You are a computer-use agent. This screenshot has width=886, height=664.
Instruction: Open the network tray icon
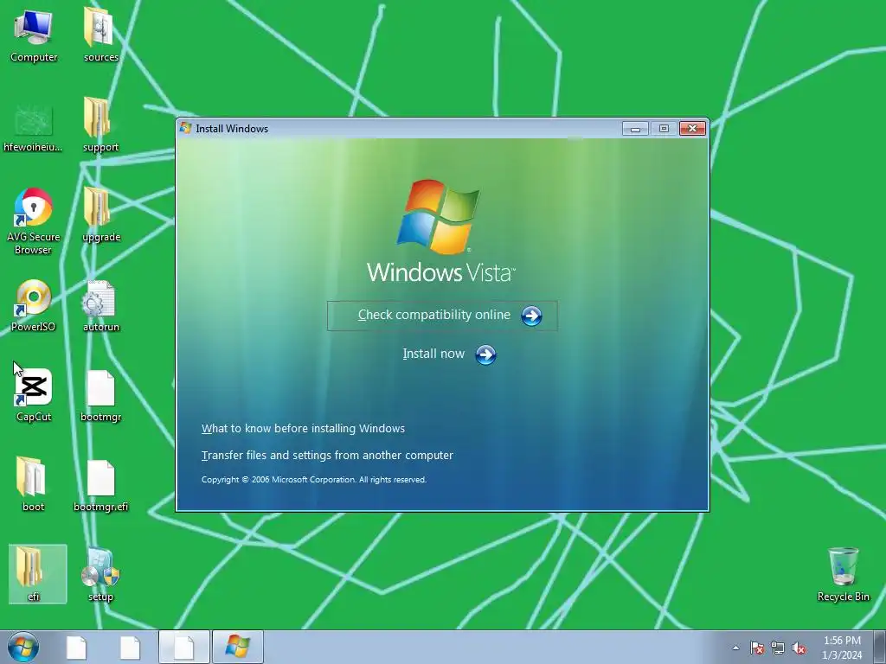tap(778, 648)
